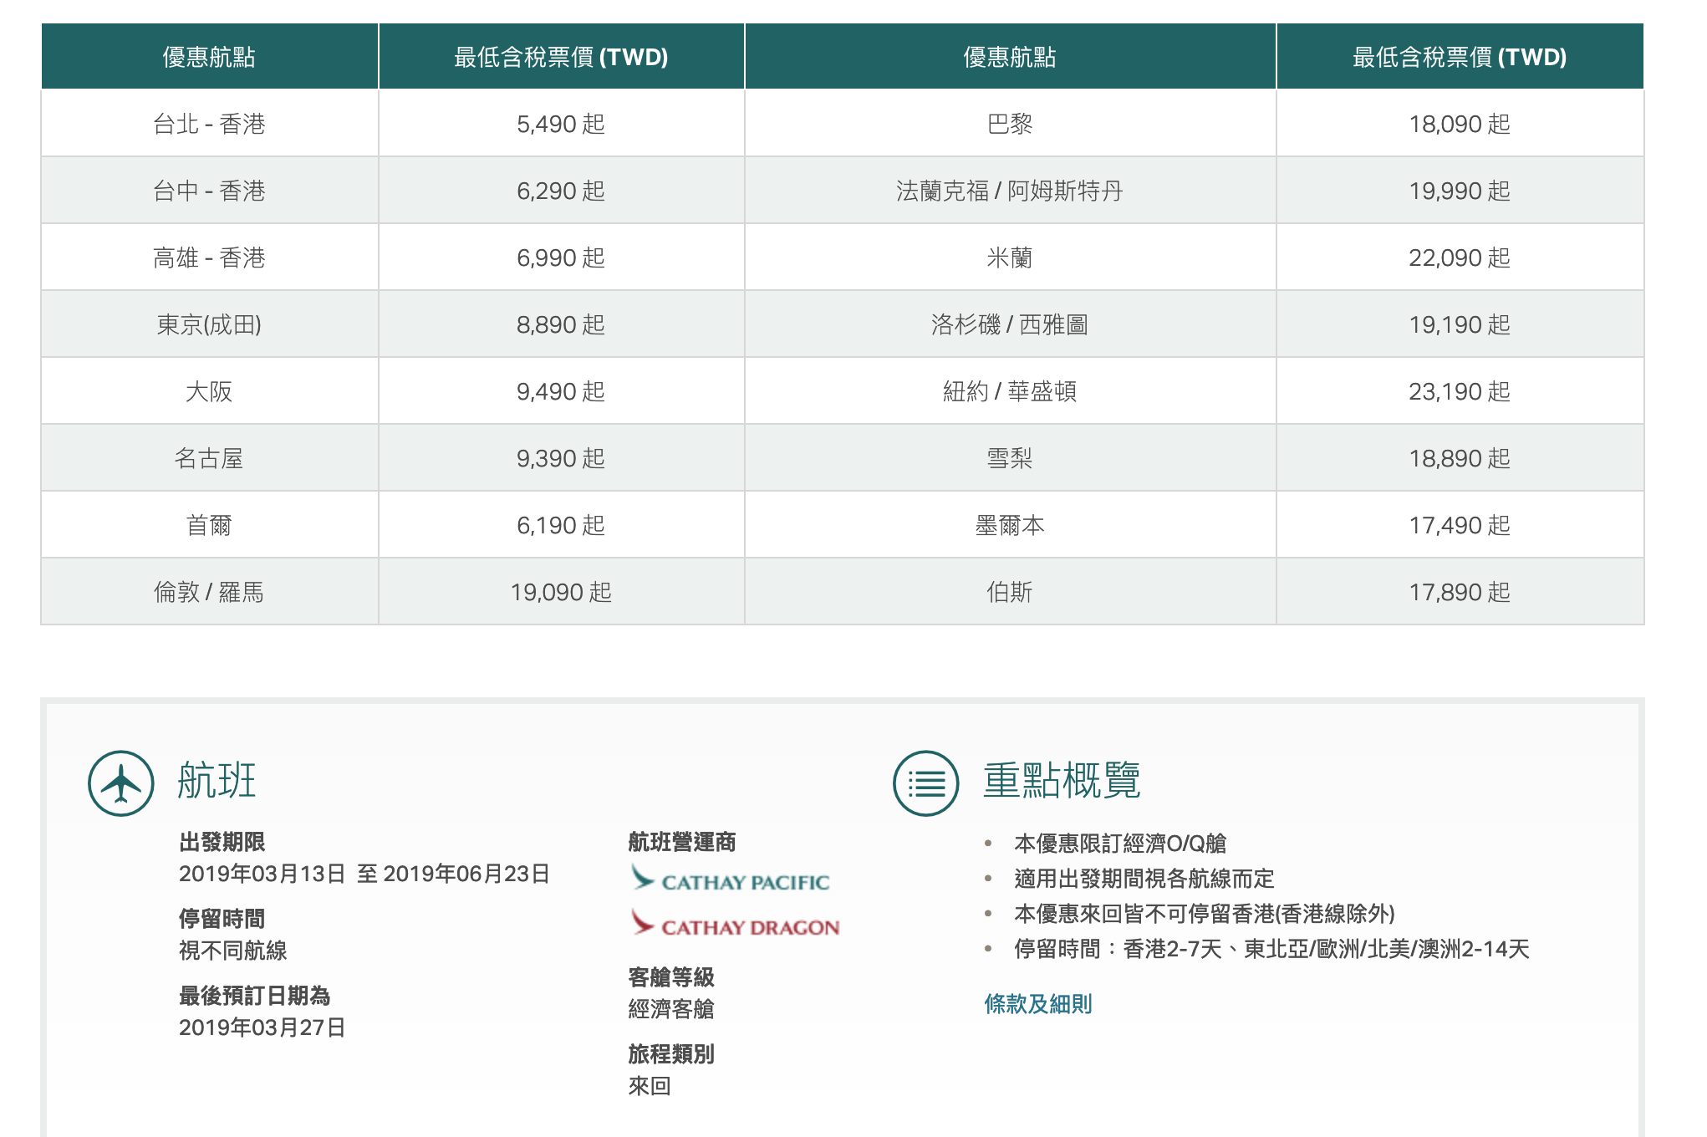Select the 5,490 起 fare cell
Viewport: 1707px width, 1137px height.
pos(561,124)
